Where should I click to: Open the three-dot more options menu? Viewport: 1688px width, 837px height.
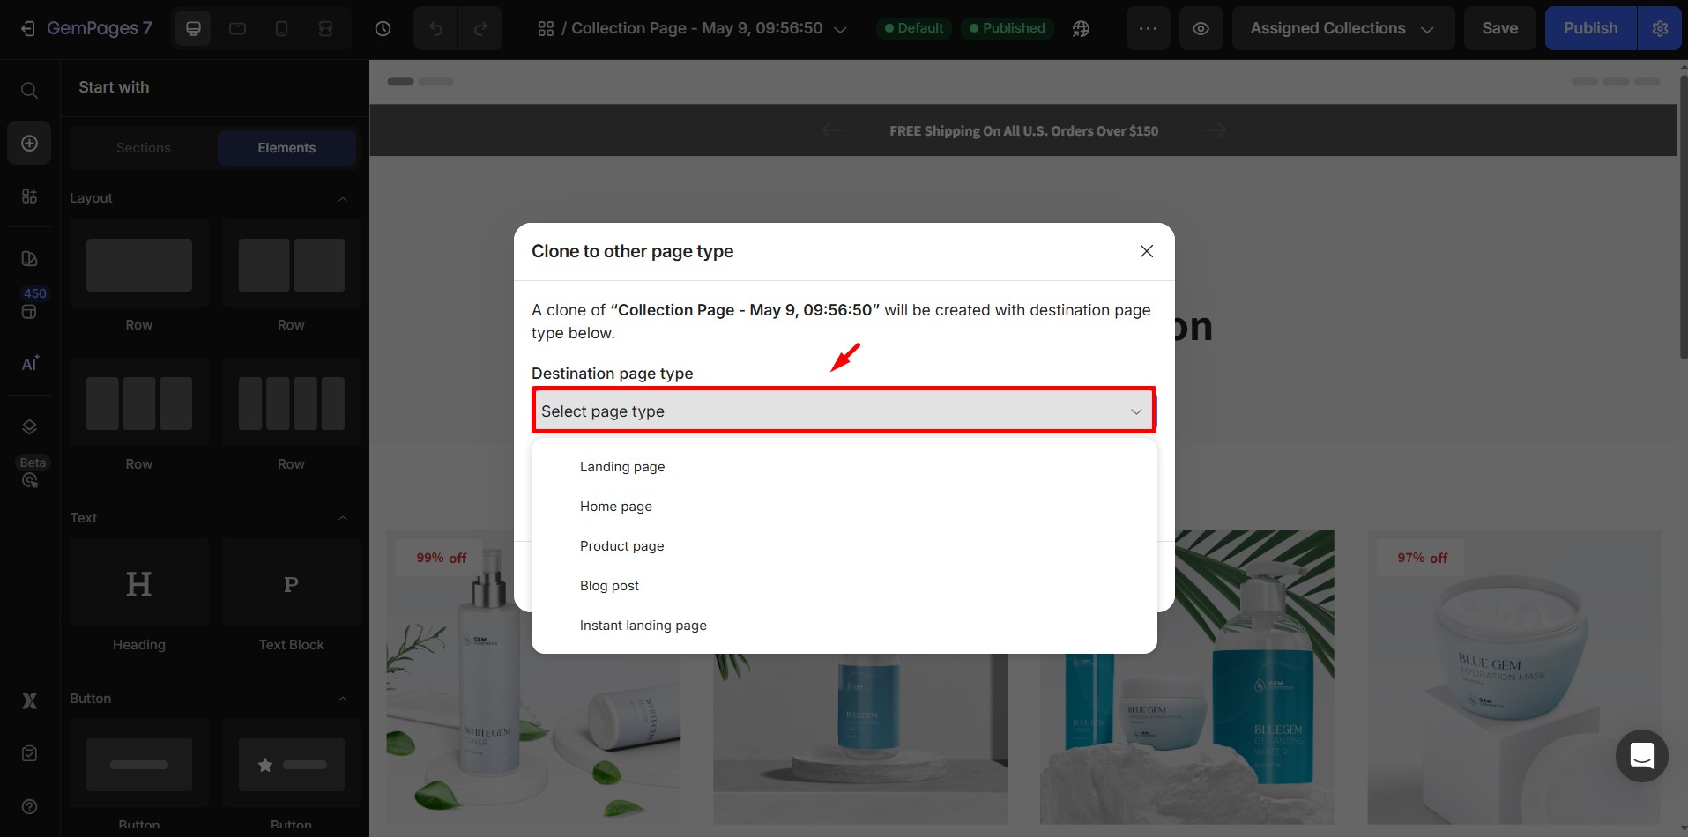[1148, 28]
